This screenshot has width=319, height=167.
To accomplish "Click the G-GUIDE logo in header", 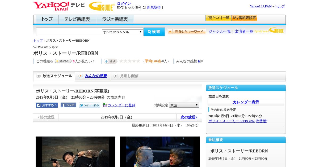I will [x=102, y=6].
